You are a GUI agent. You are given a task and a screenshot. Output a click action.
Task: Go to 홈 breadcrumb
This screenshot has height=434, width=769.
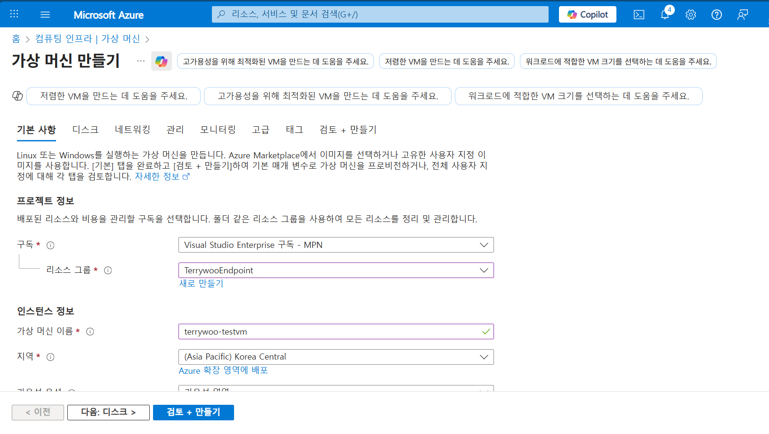pyautogui.click(x=16, y=39)
